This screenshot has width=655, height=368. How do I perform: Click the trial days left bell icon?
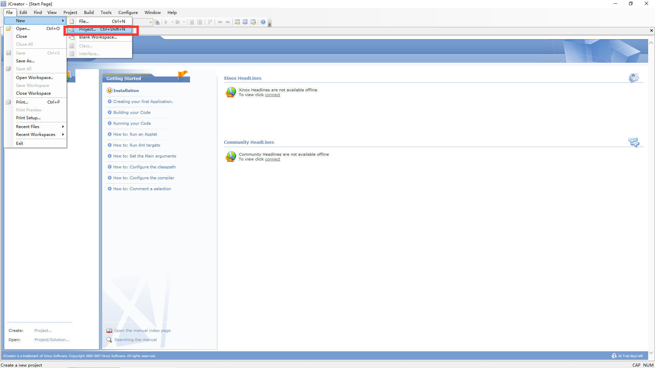614,356
